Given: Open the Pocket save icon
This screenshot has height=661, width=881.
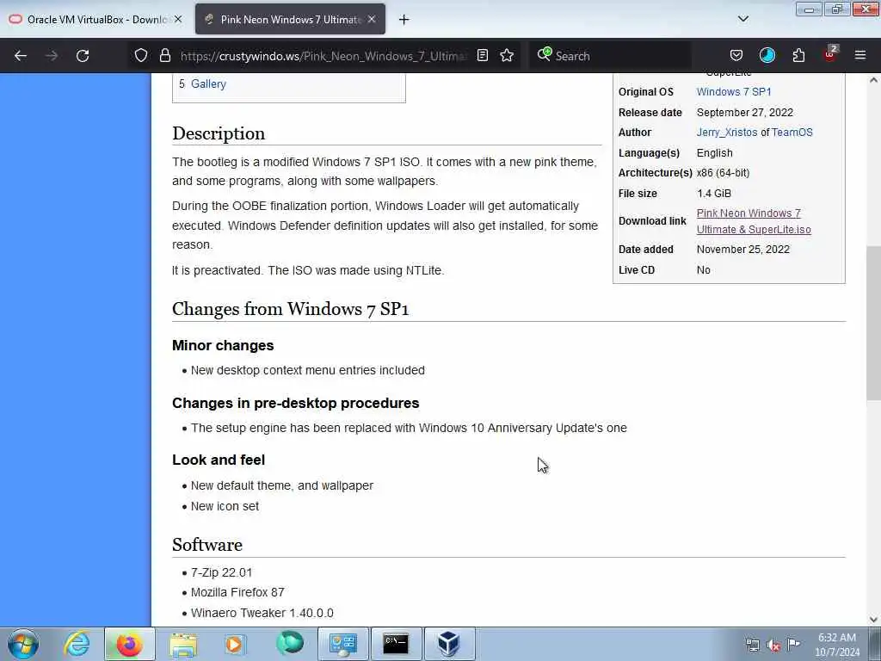Looking at the screenshot, I should (736, 55).
